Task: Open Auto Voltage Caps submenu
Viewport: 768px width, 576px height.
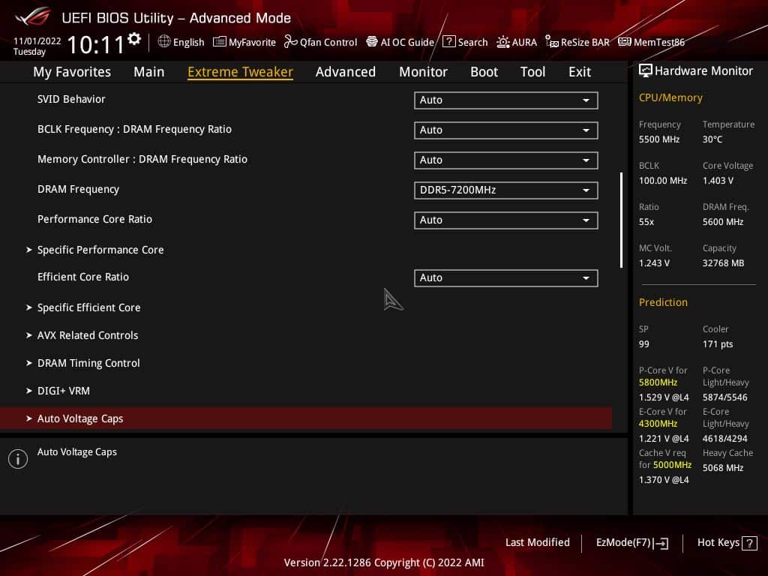Action: tap(306, 418)
